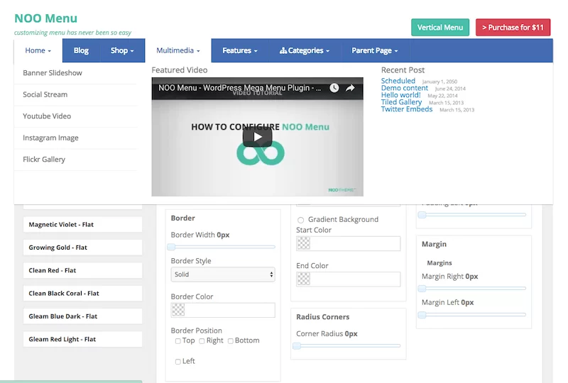Enable the Bottom border position checkbox
This screenshot has height=383, width=568.
point(231,341)
